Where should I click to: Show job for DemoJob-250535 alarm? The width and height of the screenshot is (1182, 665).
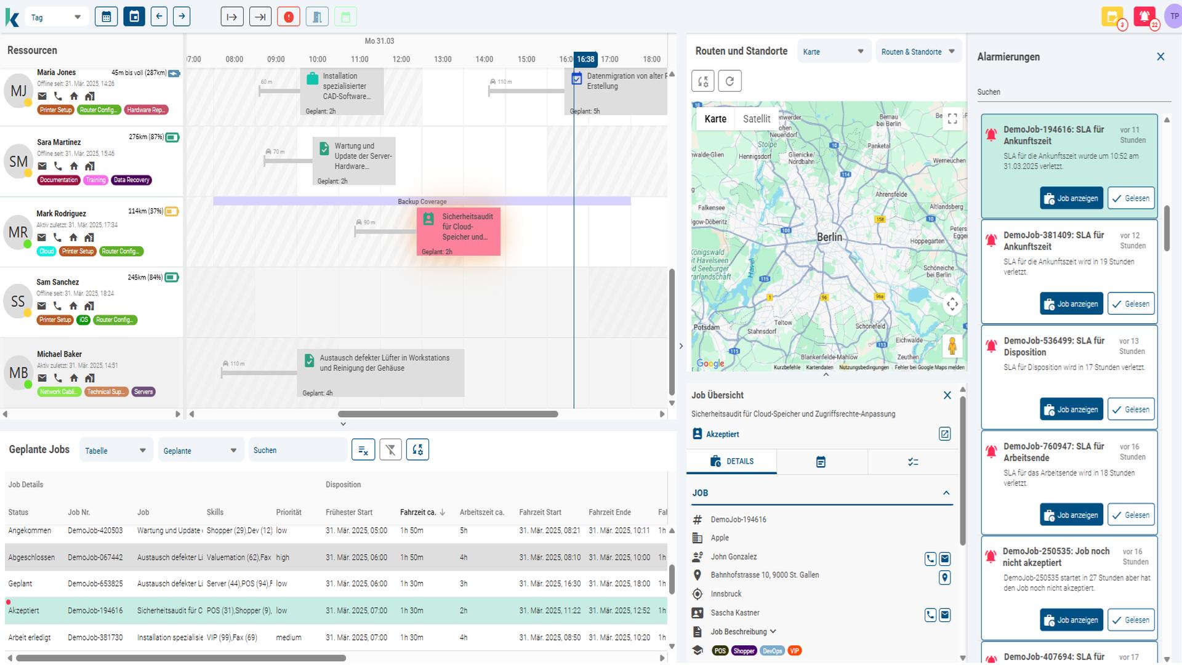click(1071, 620)
